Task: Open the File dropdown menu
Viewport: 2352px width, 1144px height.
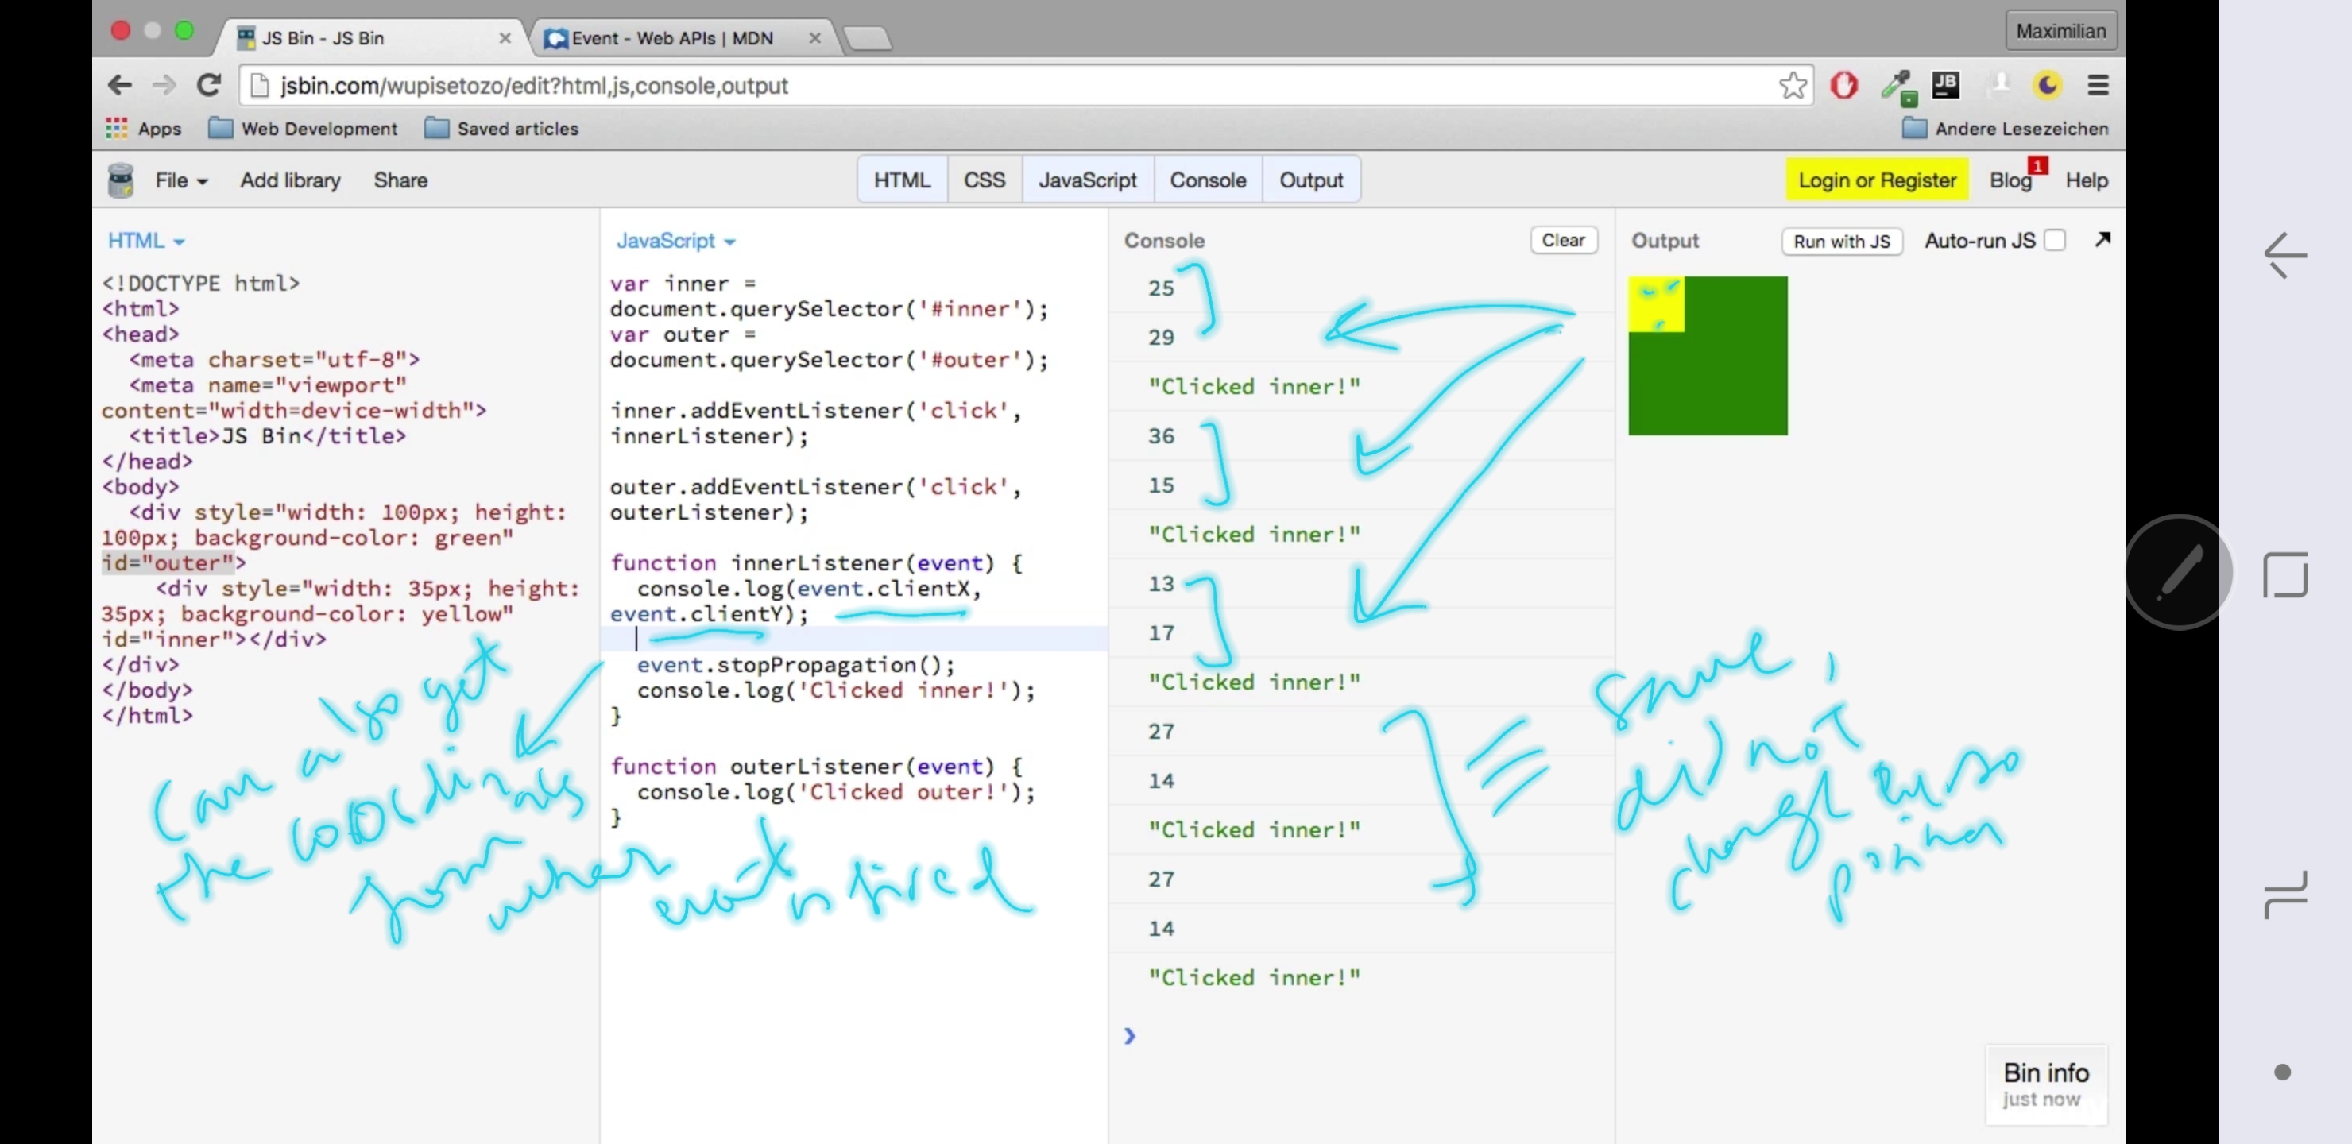Action: point(181,180)
